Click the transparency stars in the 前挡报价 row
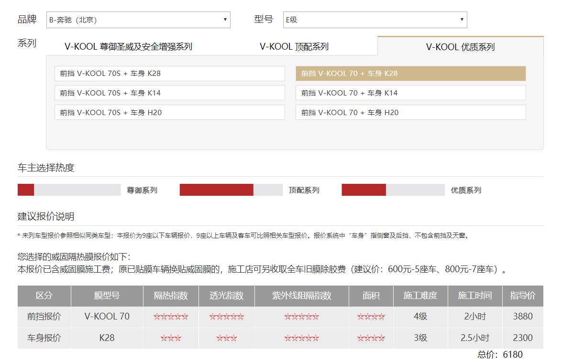The image size is (562, 361). tap(226, 317)
